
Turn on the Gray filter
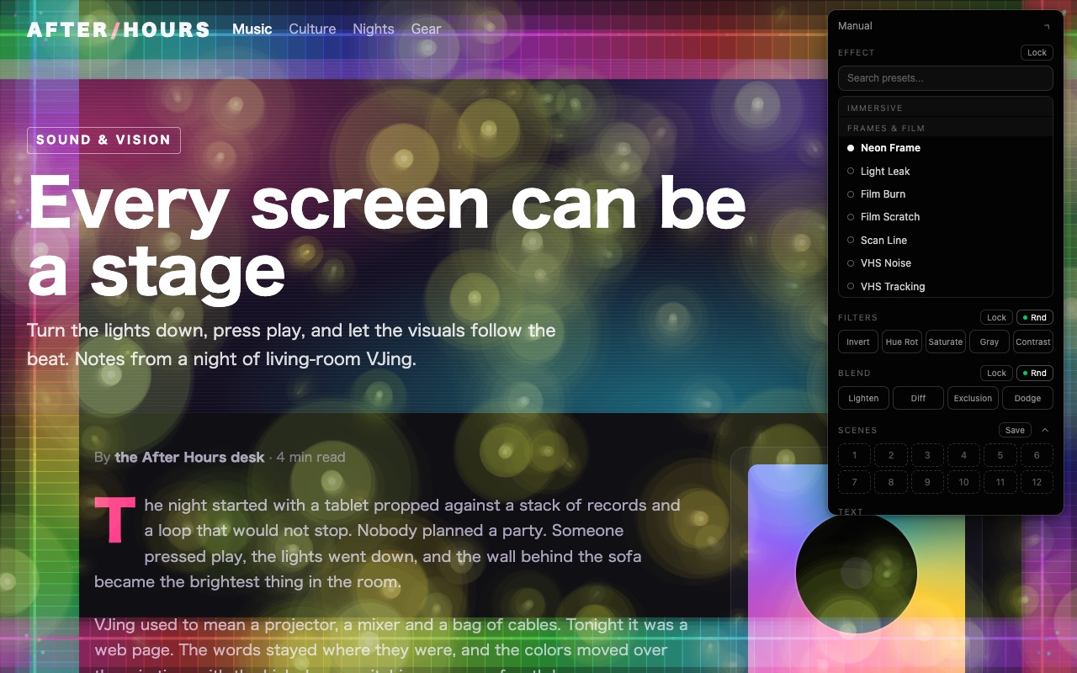989,342
